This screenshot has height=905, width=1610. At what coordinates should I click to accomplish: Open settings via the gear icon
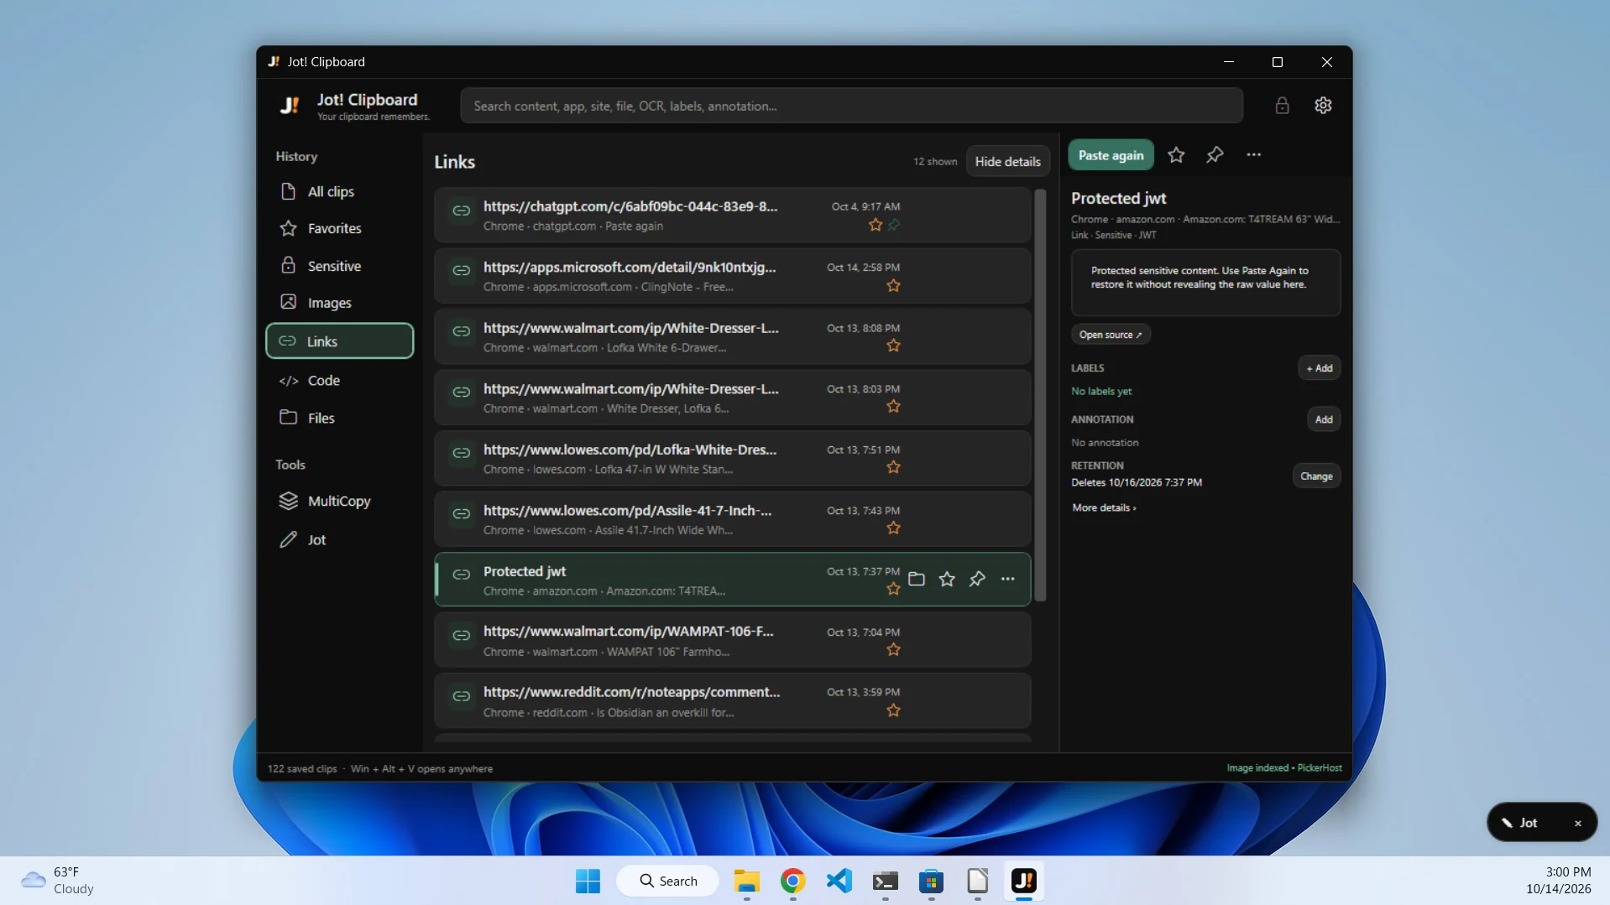[x=1323, y=106]
